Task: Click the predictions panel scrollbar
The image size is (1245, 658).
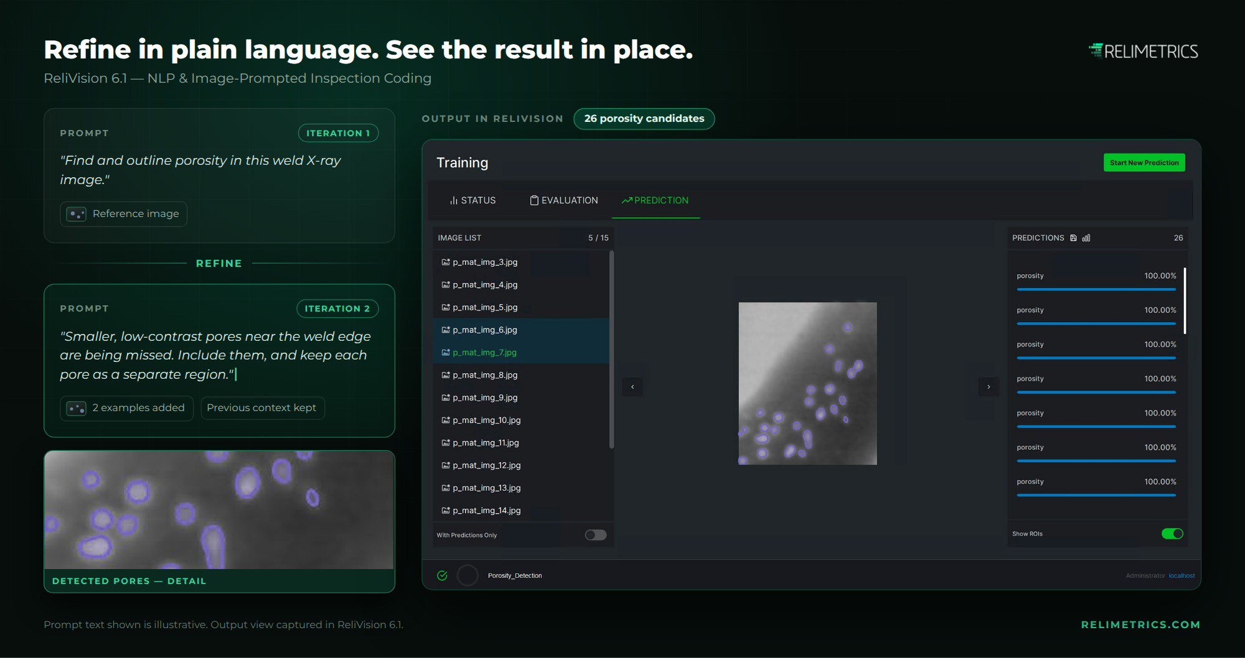Action: pyautogui.click(x=1185, y=300)
